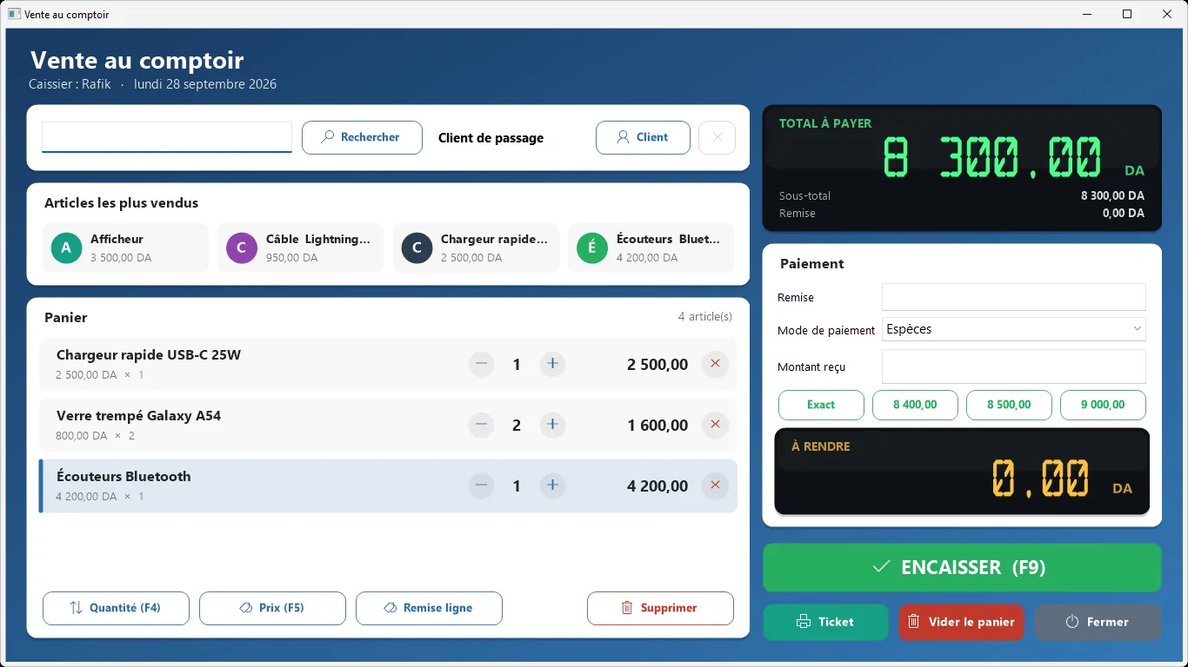Image resolution: width=1188 pixels, height=667 pixels.
Task: Click the Rechercher search button
Action: (362, 137)
